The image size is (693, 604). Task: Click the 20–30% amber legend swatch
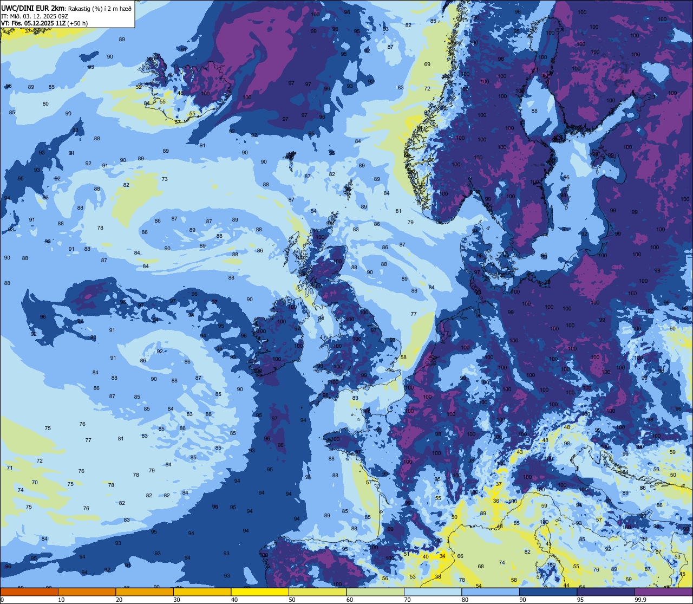[145, 592]
